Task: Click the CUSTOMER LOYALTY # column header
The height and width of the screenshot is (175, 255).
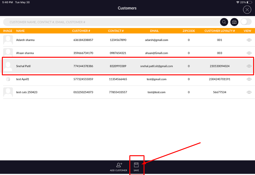Action: (x=219, y=31)
